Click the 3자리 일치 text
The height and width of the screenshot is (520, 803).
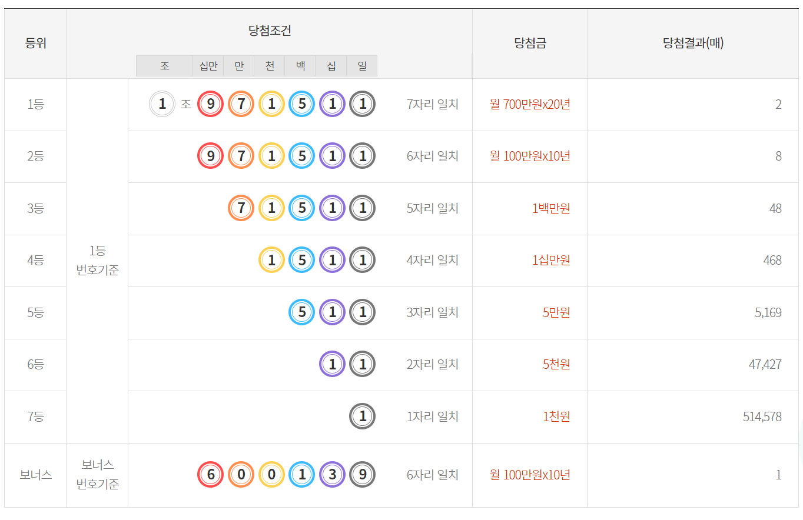pyautogui.click(x=433, y=312)
